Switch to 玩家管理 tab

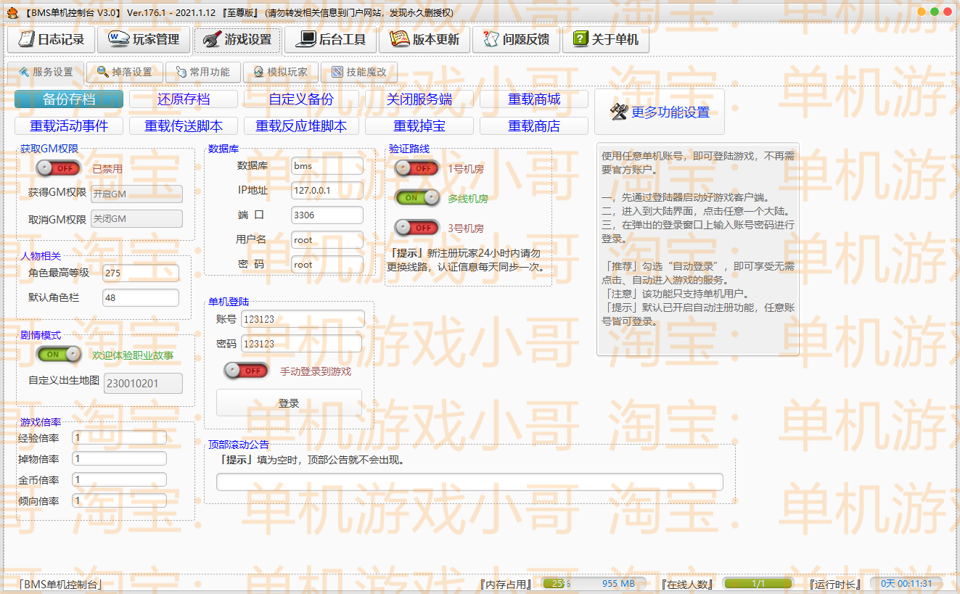144,40
